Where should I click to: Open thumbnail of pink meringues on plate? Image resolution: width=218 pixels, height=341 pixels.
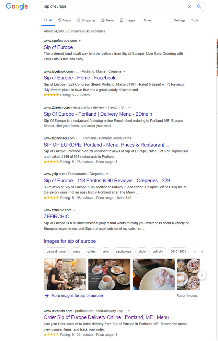(x=154, y=274)
